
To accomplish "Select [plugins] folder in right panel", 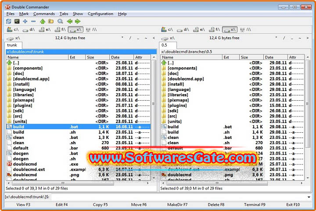I will 233,105.
